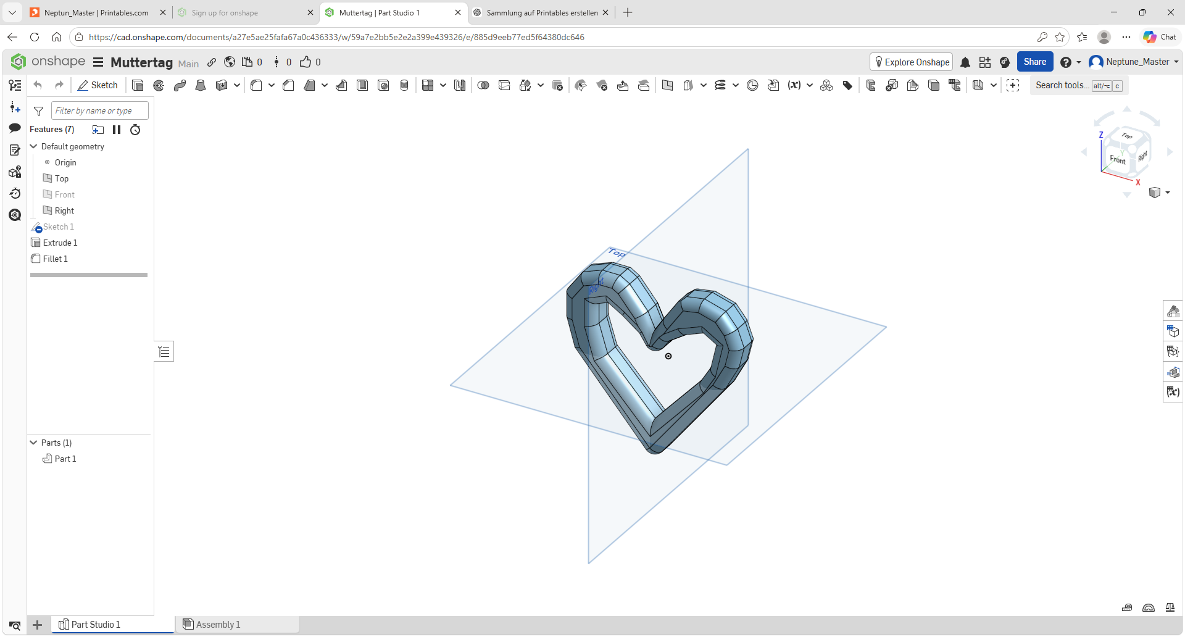This screenshot has height=637, width=1185.
Task: Click the Insert new element plus button
Action: (37, 625)
